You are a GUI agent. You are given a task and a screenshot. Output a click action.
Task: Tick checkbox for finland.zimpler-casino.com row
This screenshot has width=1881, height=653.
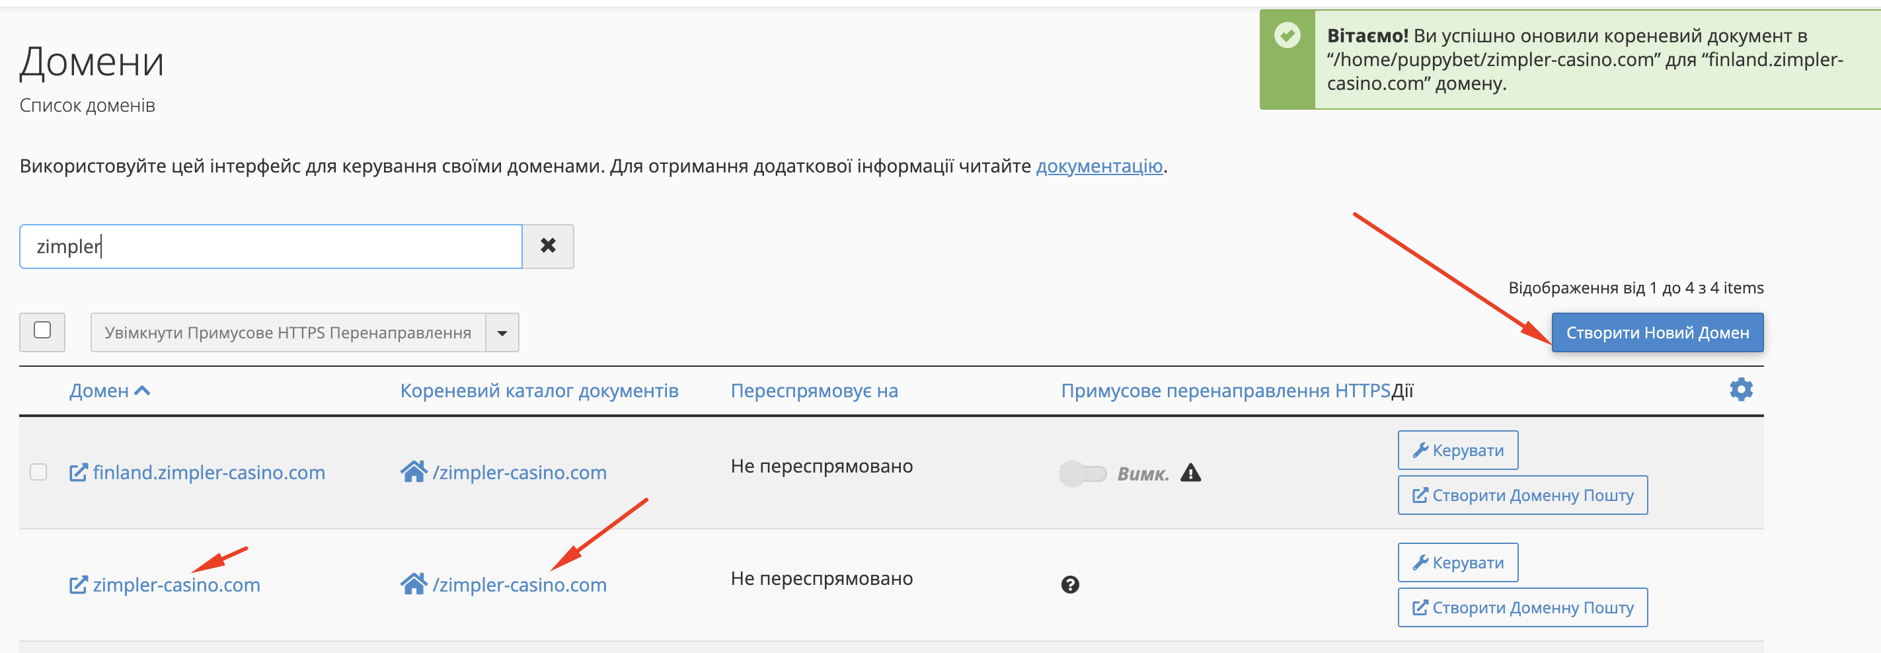[39, 472]
